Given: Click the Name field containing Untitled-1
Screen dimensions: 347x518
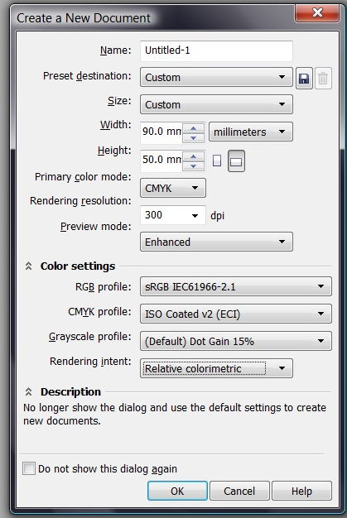Looking at the screenshot, I should (x=216, y=50).
